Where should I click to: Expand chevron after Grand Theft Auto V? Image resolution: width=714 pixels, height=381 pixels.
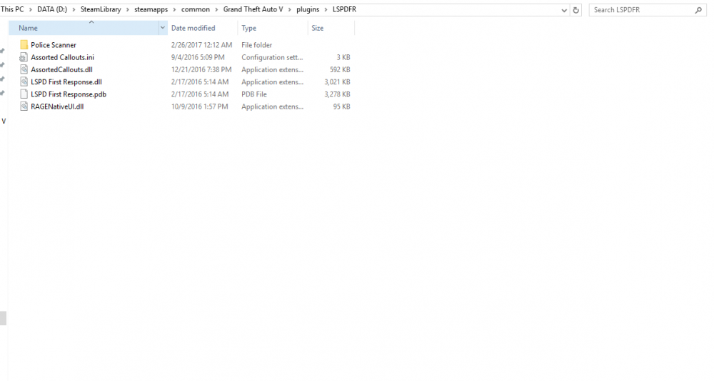pos(290,9)
